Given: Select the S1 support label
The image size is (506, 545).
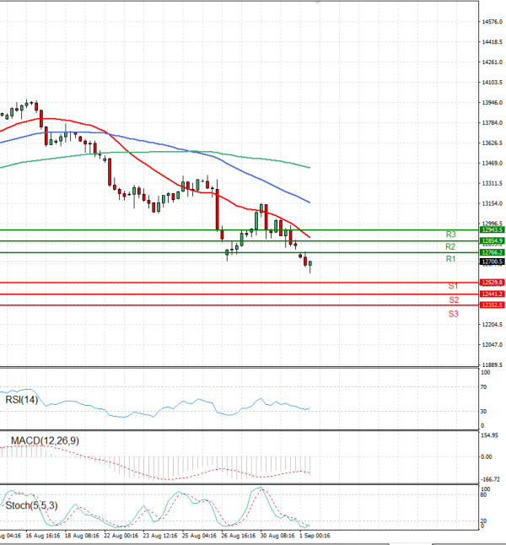Looking at the screenshot, I should [x=453, y=287].
